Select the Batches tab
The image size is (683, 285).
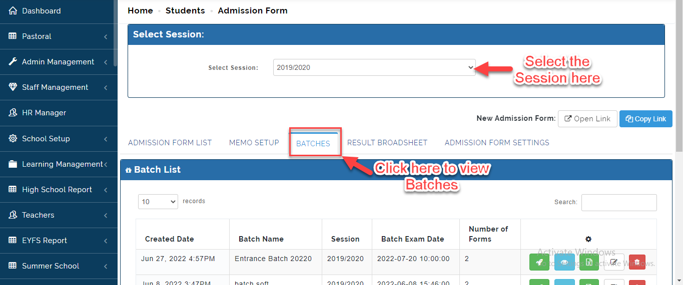[313, 143]
